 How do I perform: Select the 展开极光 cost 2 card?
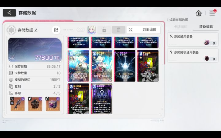[x=102, y=66]
